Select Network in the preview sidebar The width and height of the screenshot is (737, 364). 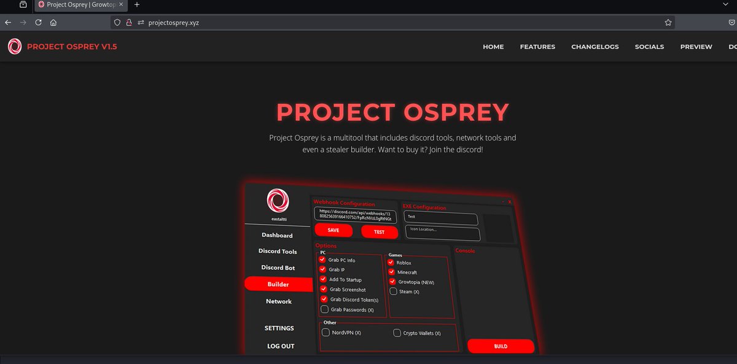click(279, 301)
